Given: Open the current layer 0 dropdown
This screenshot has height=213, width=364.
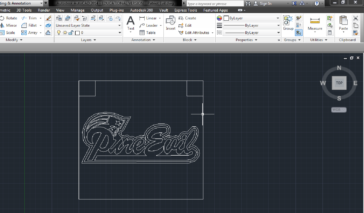Looking at the screenshot, I should click(x=88, y=33).
